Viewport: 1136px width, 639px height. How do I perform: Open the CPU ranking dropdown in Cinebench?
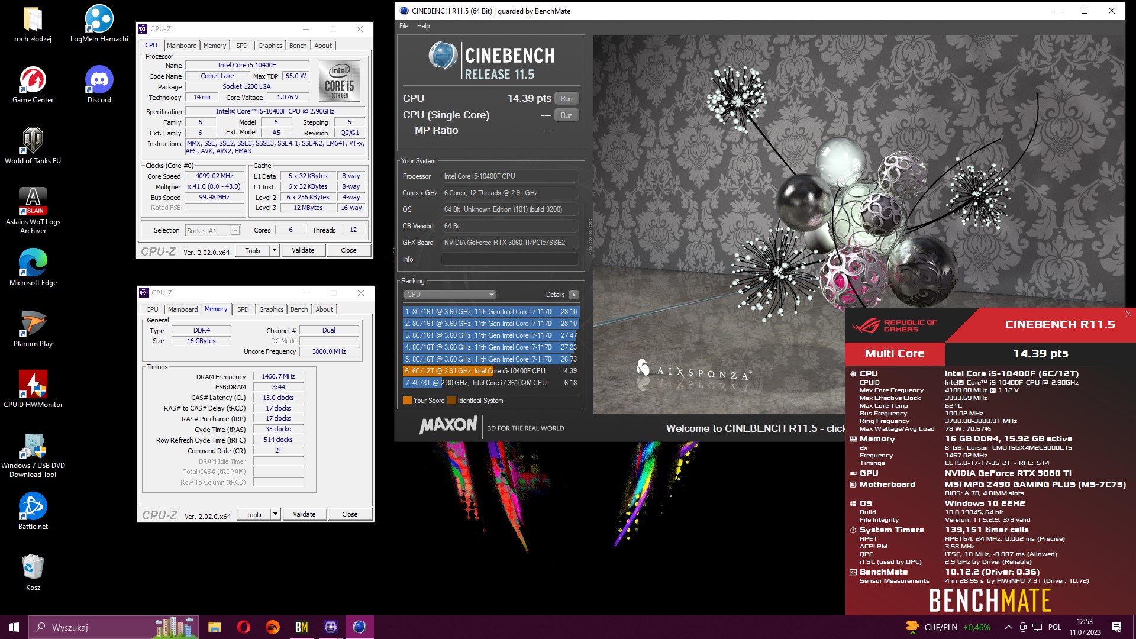pos(450,294)
